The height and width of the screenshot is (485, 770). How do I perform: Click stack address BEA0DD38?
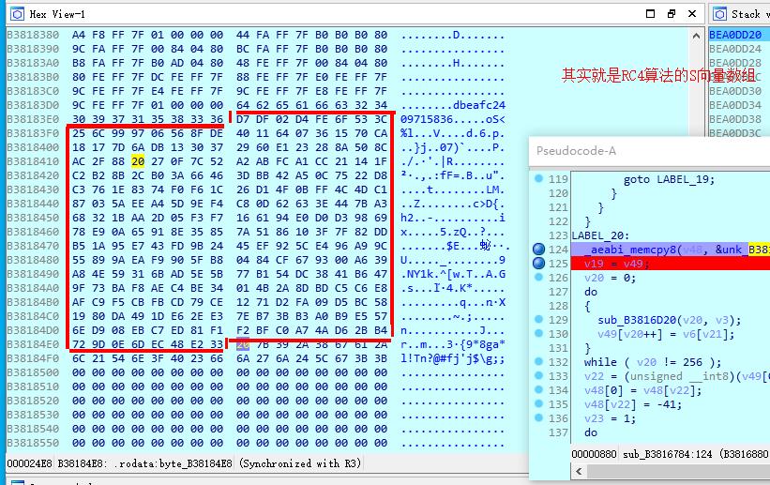(x=735, y=119)
